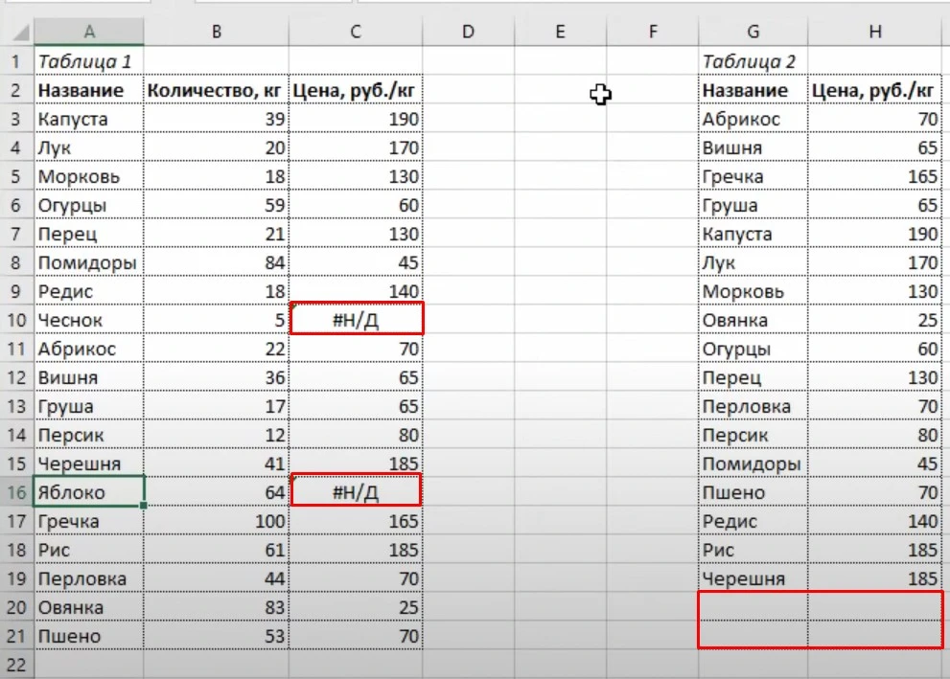
Task: Select the column H header
Action: pyautogui.click(x=874, y=32)
